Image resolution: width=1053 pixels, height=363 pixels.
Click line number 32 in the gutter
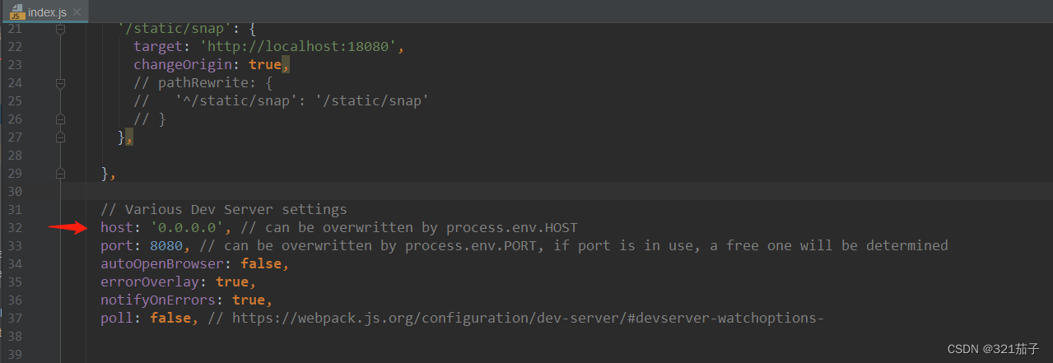coord(15,228)
